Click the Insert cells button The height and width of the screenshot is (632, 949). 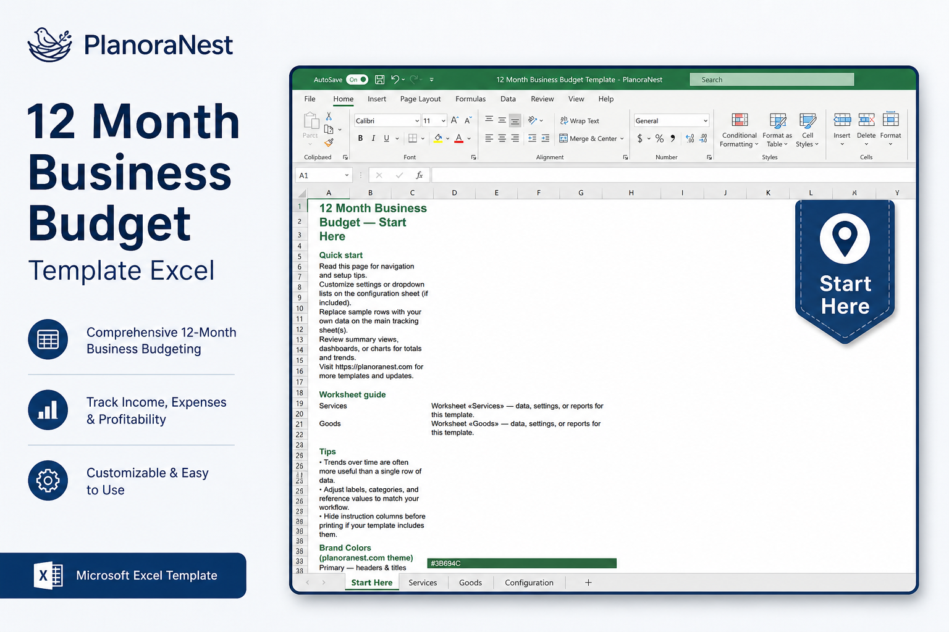pos(842,128)
